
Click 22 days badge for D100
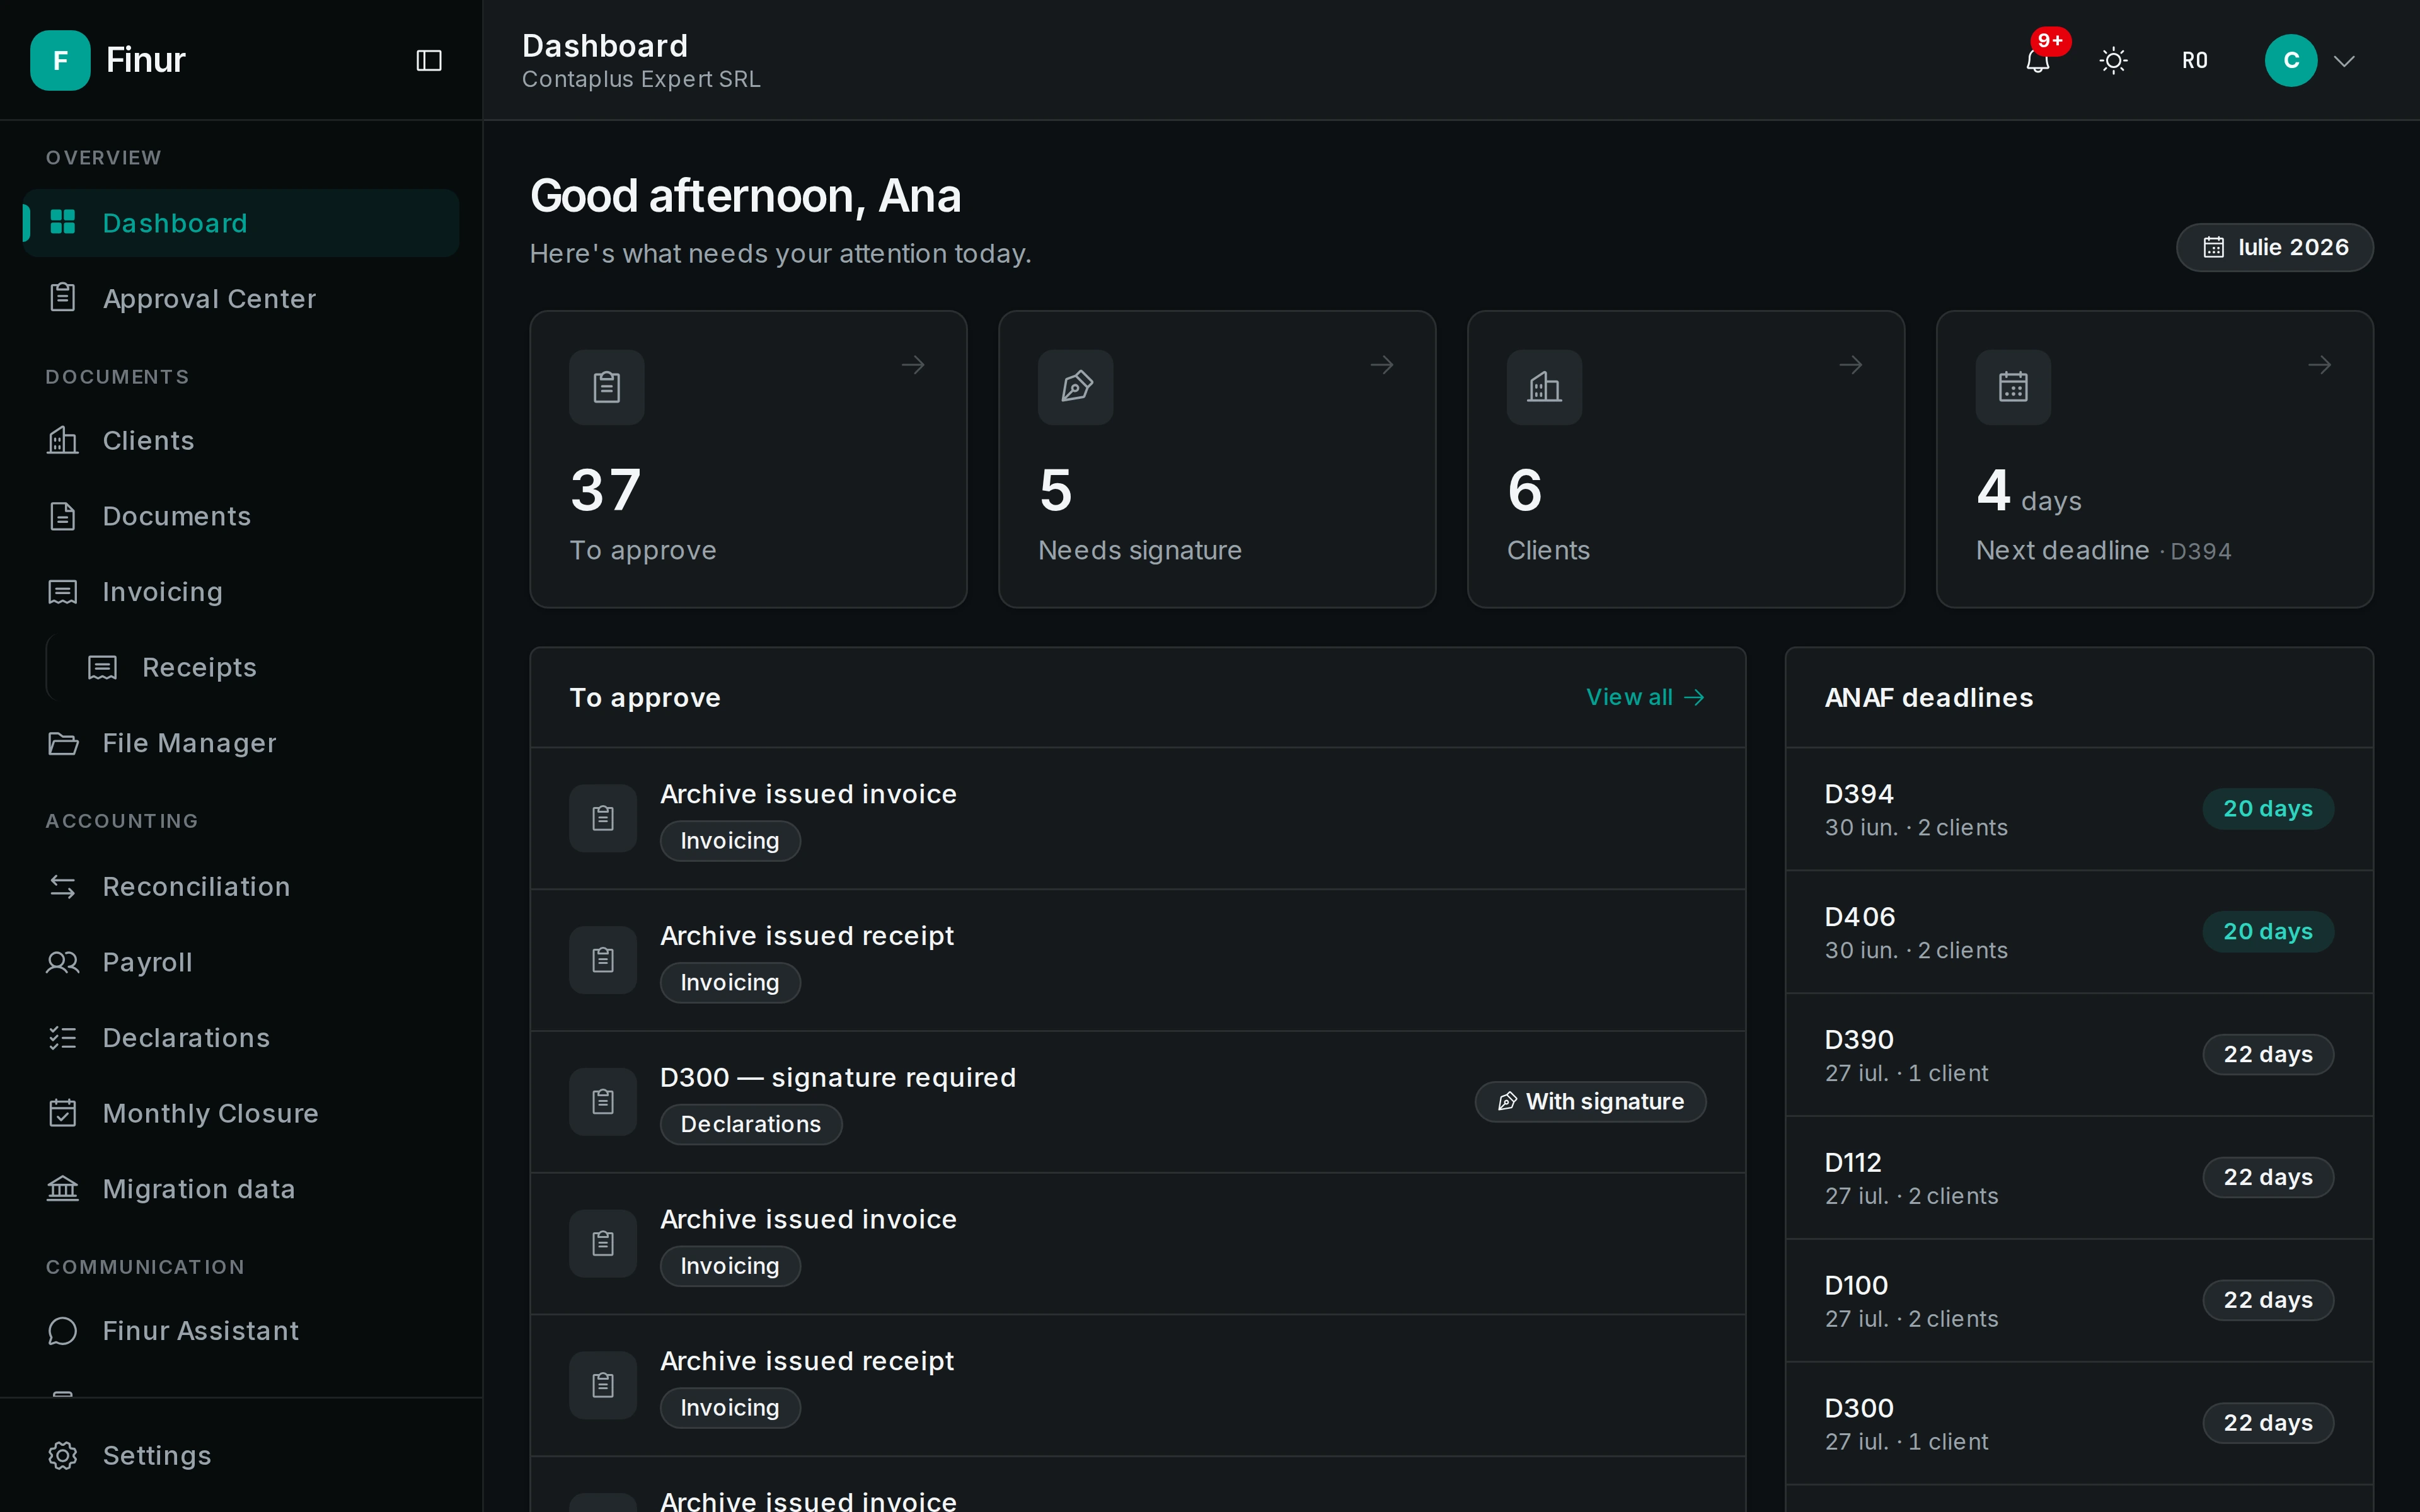click(x=2268, y=1300)
